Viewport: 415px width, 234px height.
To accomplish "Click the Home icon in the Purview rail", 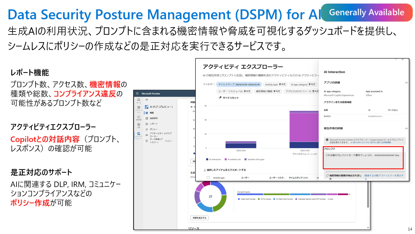I will tap(139, 100).
